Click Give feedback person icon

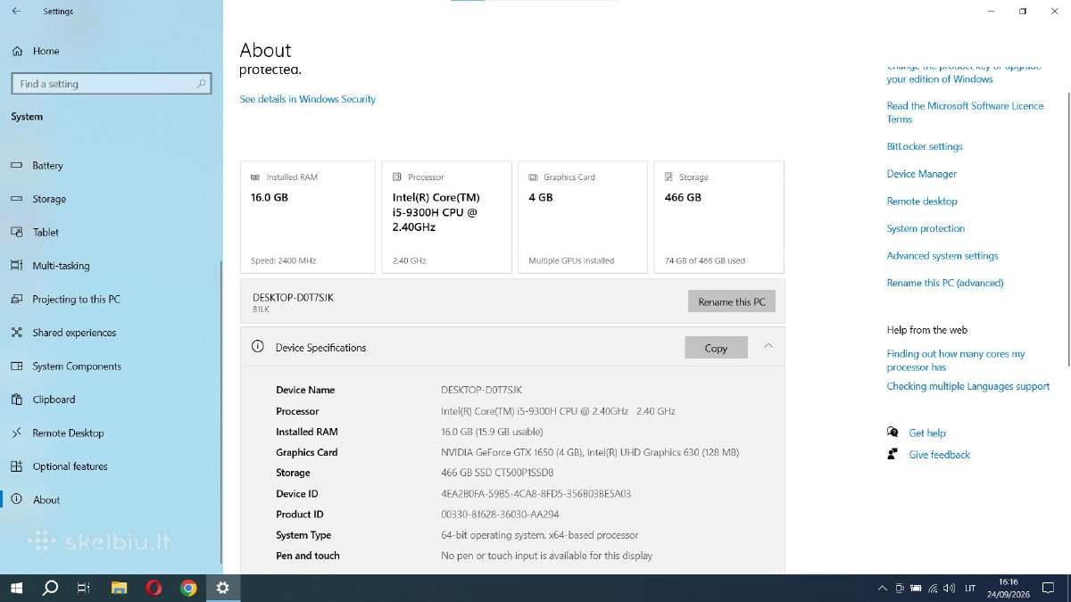click(892, 454)
